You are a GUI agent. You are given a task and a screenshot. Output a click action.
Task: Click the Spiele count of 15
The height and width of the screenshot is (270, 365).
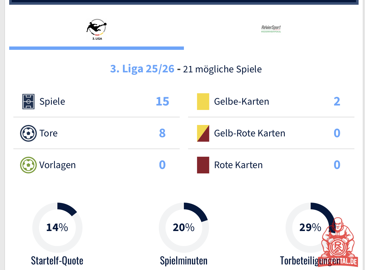[162, 102]
